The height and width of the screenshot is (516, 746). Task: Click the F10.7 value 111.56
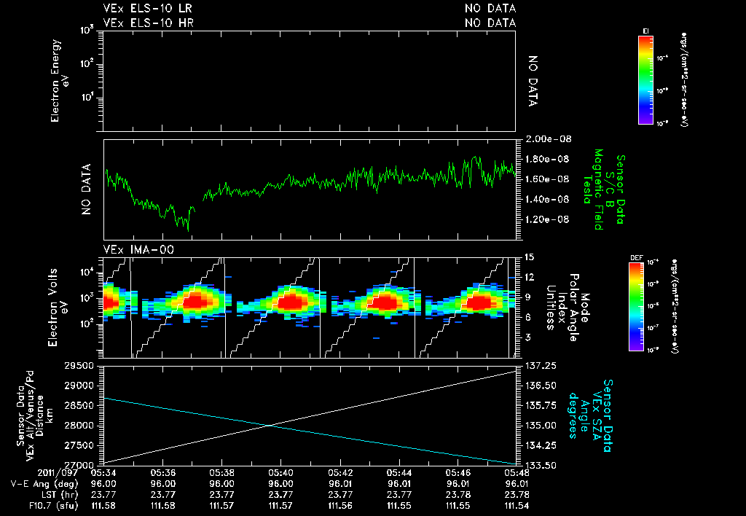click(x=340, y=506)
